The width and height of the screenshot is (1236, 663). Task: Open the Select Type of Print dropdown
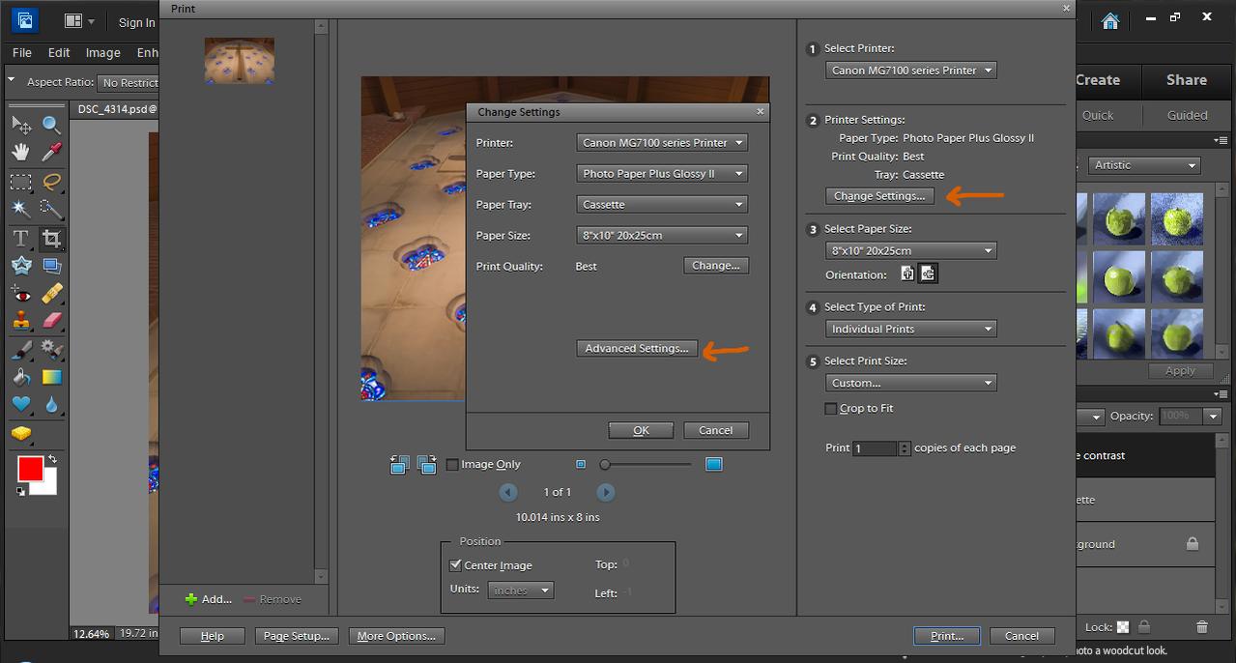pos(910,330)
